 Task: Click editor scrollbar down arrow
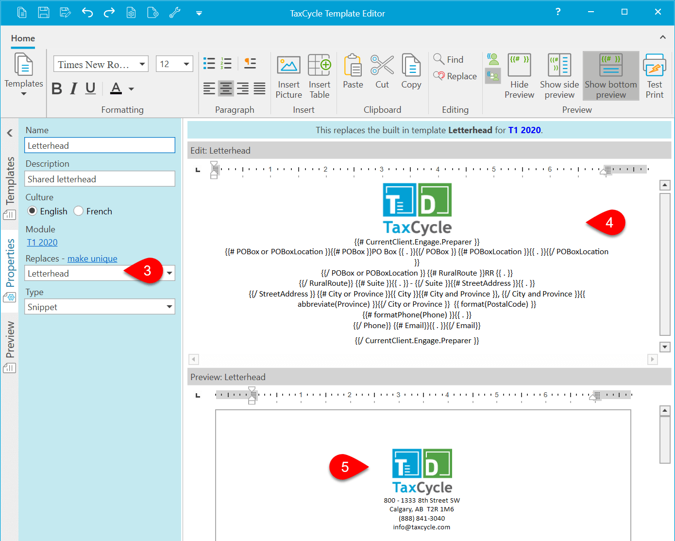pyautogui.click(x=665, y=347)
